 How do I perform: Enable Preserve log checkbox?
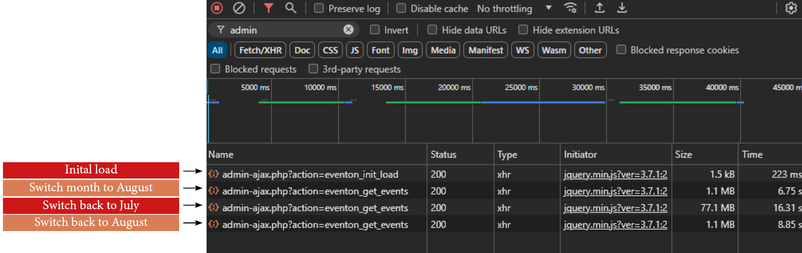319,8
